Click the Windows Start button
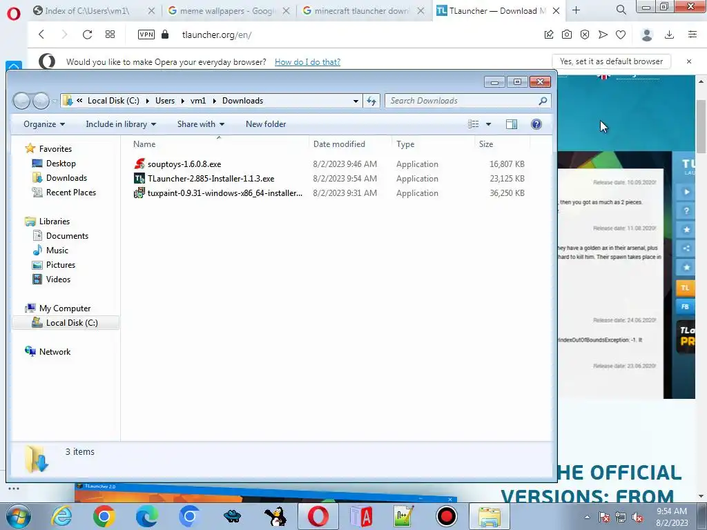The width and height of the screenshot is (707, 530). click(18, 516)
